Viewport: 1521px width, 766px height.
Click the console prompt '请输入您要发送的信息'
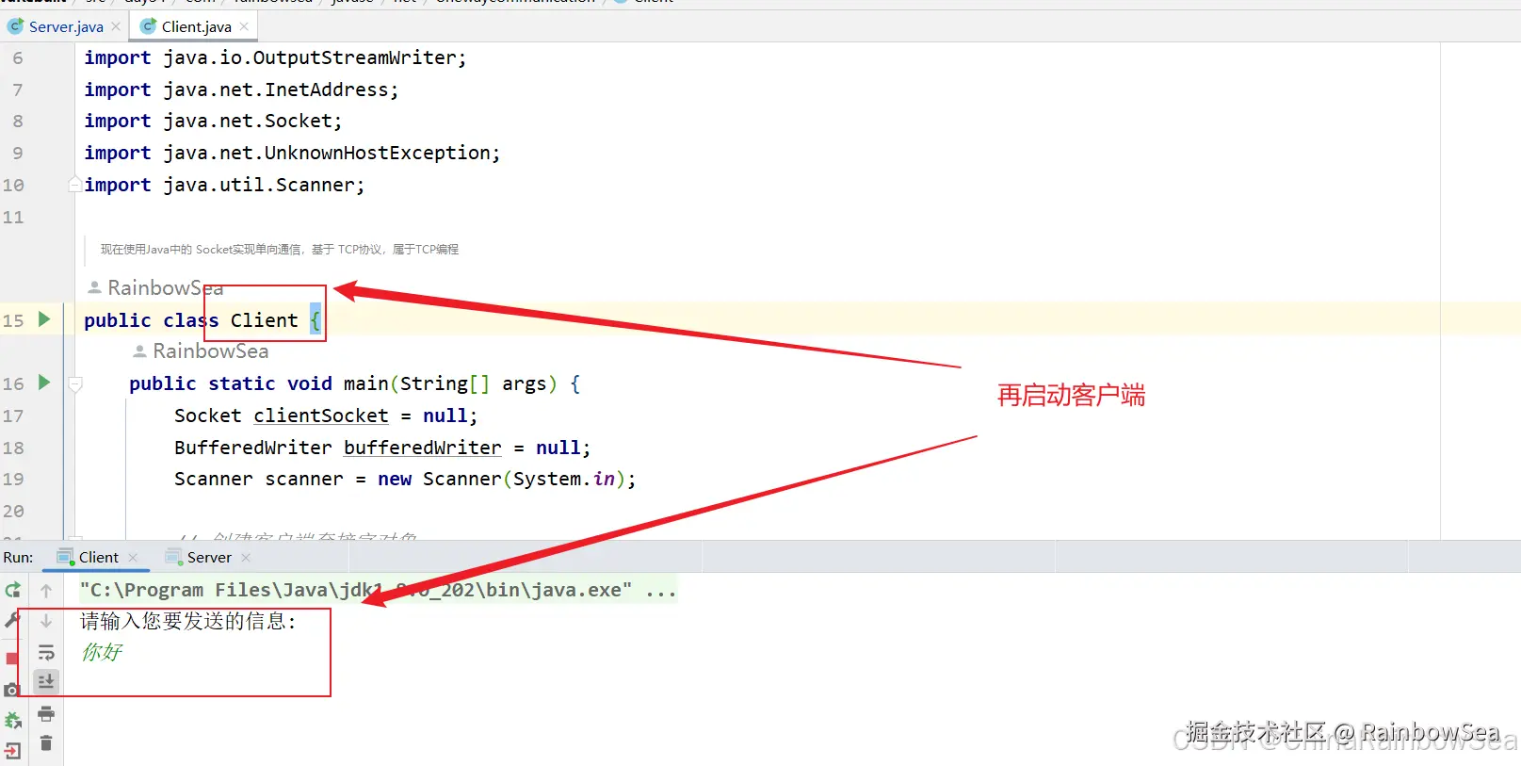click(187, 621)
